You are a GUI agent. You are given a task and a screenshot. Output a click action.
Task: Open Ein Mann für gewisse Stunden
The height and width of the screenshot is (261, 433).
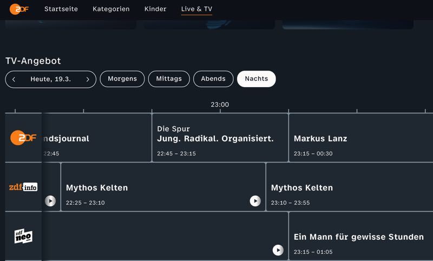click(361, 236)
